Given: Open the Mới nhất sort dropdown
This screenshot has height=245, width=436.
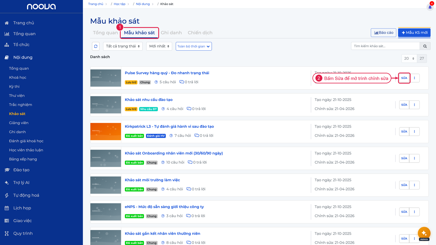Looking at the screenshot, I should [159, 46].
